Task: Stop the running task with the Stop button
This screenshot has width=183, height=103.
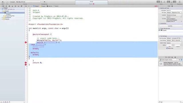Action: click(7, 2)
